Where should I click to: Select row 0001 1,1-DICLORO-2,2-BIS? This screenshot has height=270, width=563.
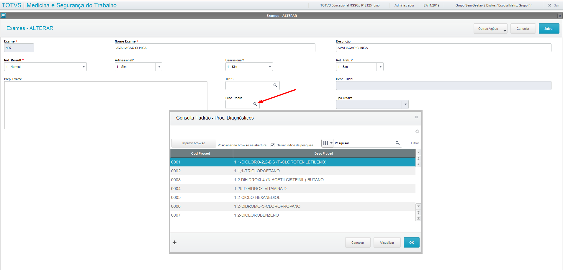click(x=293, y=162)
